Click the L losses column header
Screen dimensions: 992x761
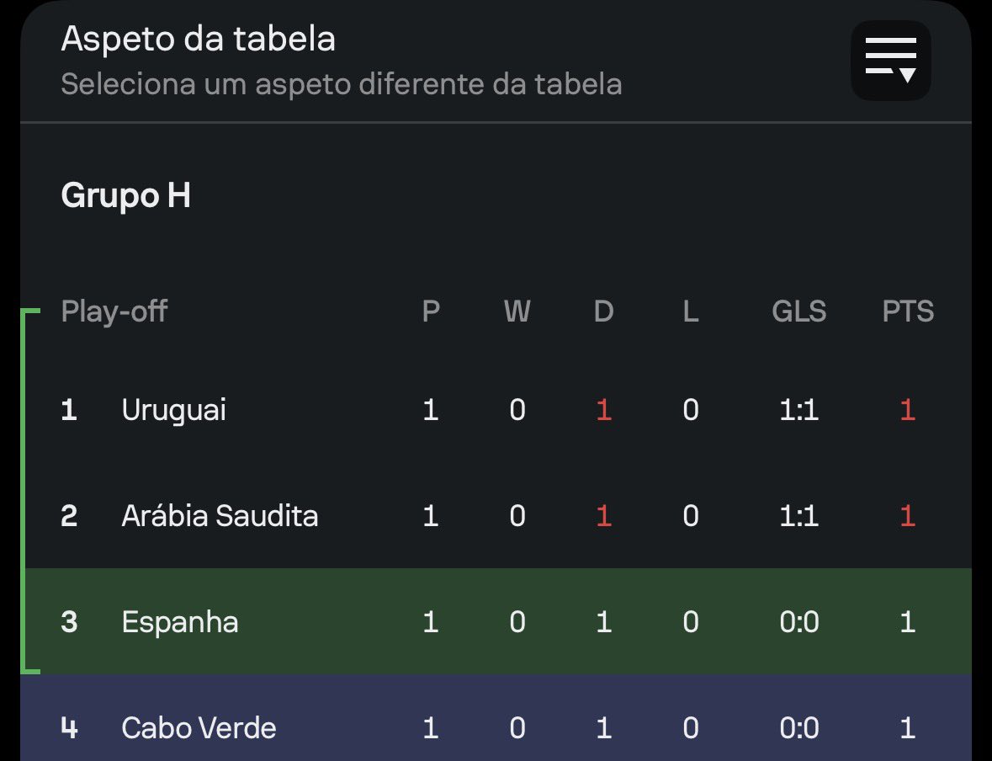(x=690, y=311)
